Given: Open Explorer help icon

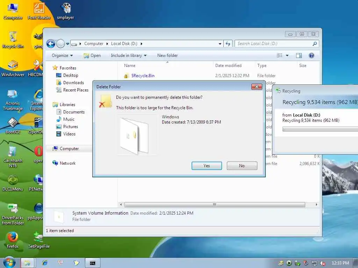Looking at the screenshot, I should pos(311,55).
